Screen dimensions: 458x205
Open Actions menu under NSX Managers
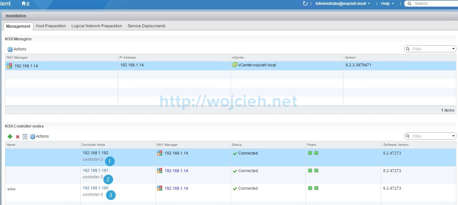(17, 49)
